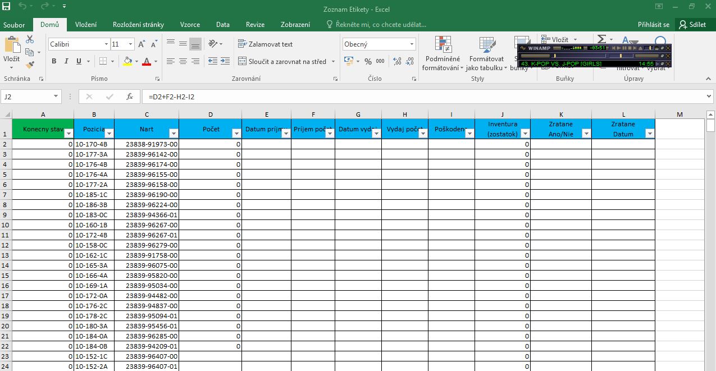The width and height of the screenshot is (716, 371).
Task: Open the Inventura (zostatok) filter dropdown
Action: (525, 134)
